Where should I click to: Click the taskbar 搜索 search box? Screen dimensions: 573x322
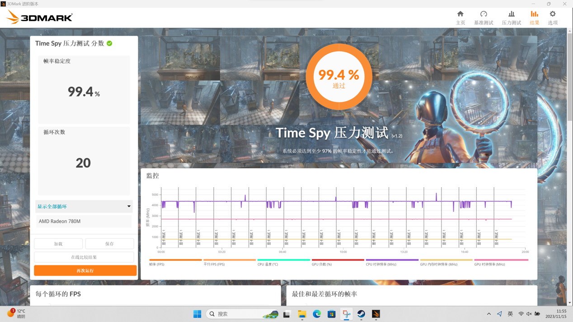243,314
